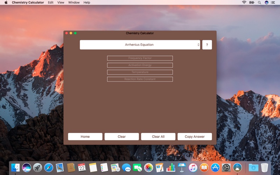The width and height of the screenshot is (280, 175).
Task: Click the question mark help button
Action: tap(207, 45)
